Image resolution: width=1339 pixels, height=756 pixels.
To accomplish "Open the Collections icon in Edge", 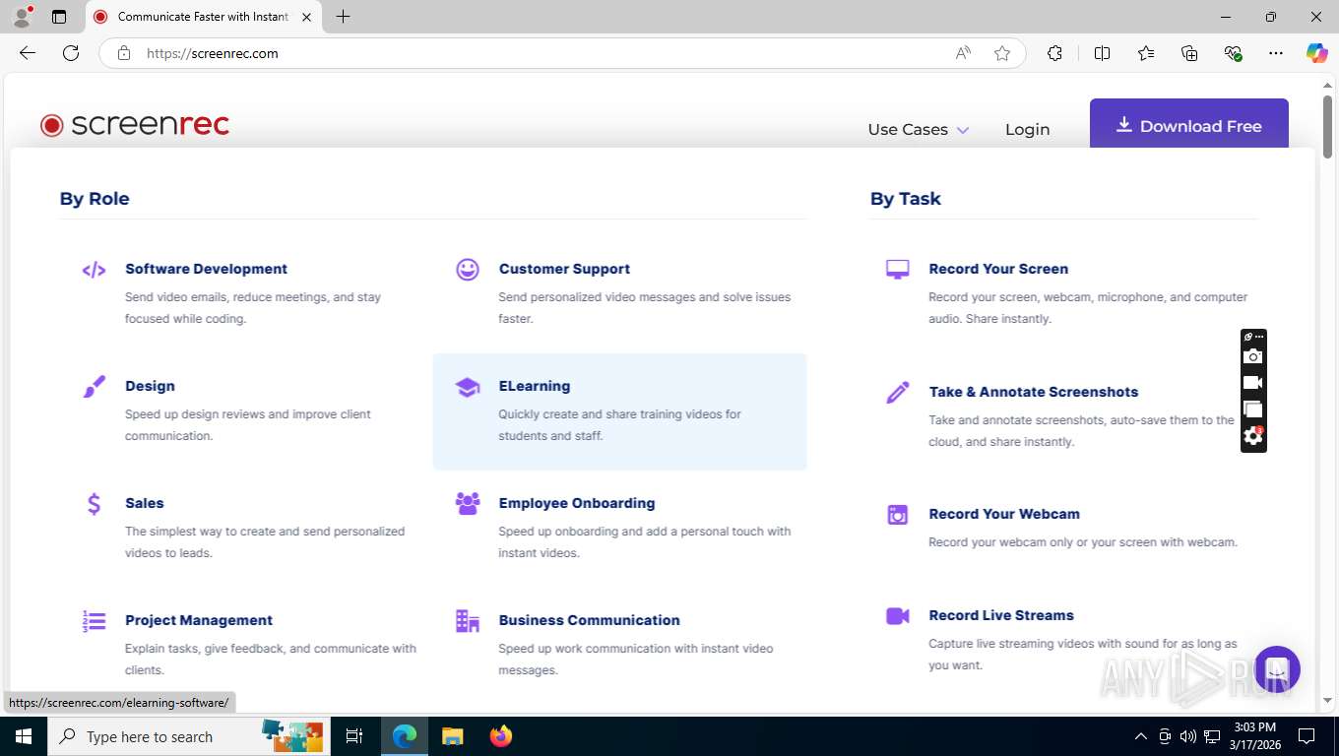I will [1189, 53].
